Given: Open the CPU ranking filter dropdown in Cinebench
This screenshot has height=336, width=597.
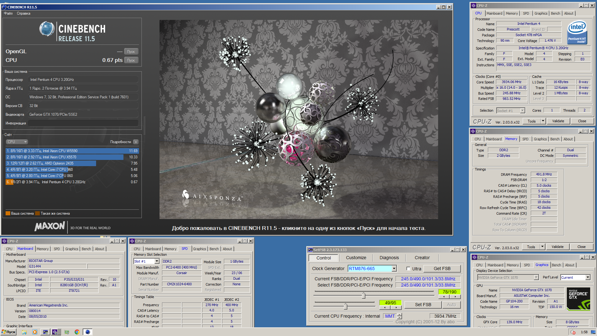Looking at the screenshot, I should tap(17, 142).
